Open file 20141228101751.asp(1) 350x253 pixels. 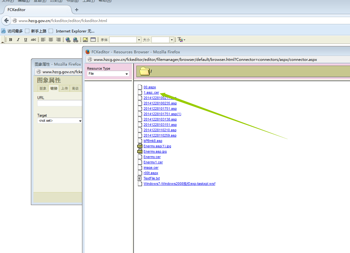(162, 114)
